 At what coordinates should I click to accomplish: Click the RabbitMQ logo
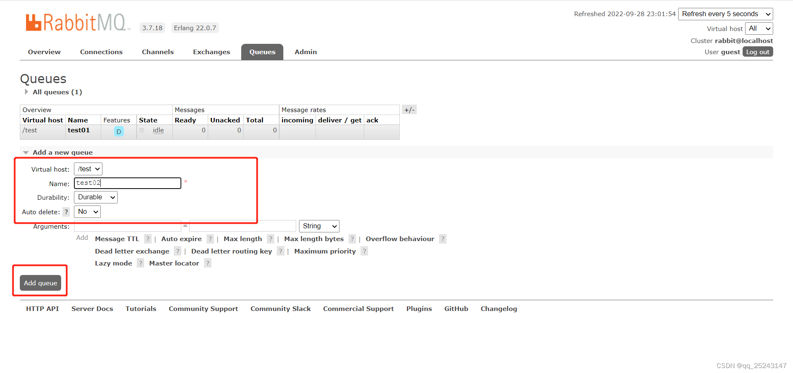[76, 22]
